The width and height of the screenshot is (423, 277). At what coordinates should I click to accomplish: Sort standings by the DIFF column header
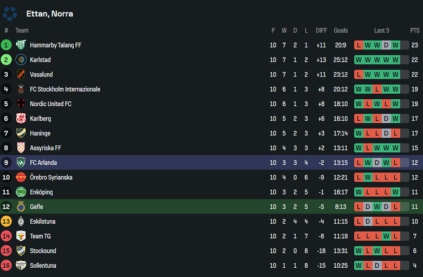coord(322,30)
